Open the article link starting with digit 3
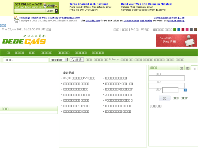The image size is (198, 148). coord(118,95)
